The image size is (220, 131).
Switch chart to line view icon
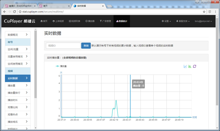coord(185,66)
